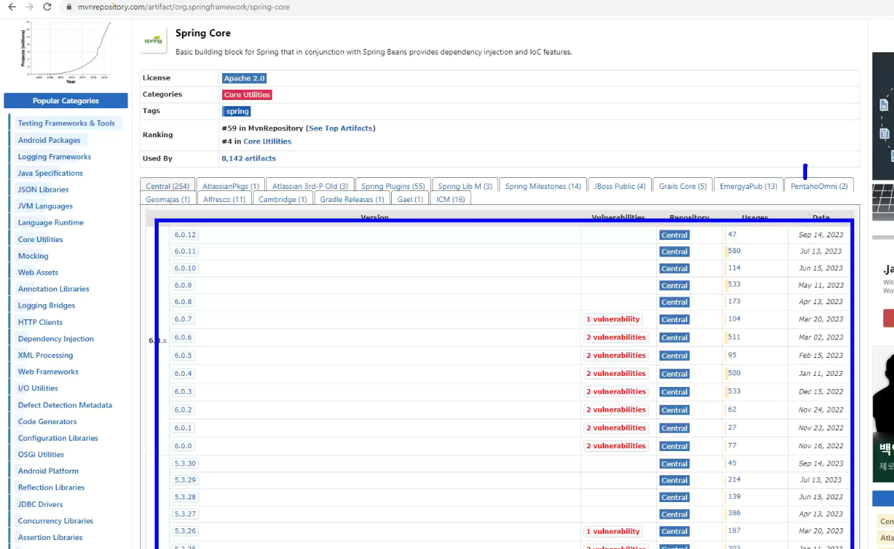
Task: Open the ICM (16) tab
Action: 450,199
